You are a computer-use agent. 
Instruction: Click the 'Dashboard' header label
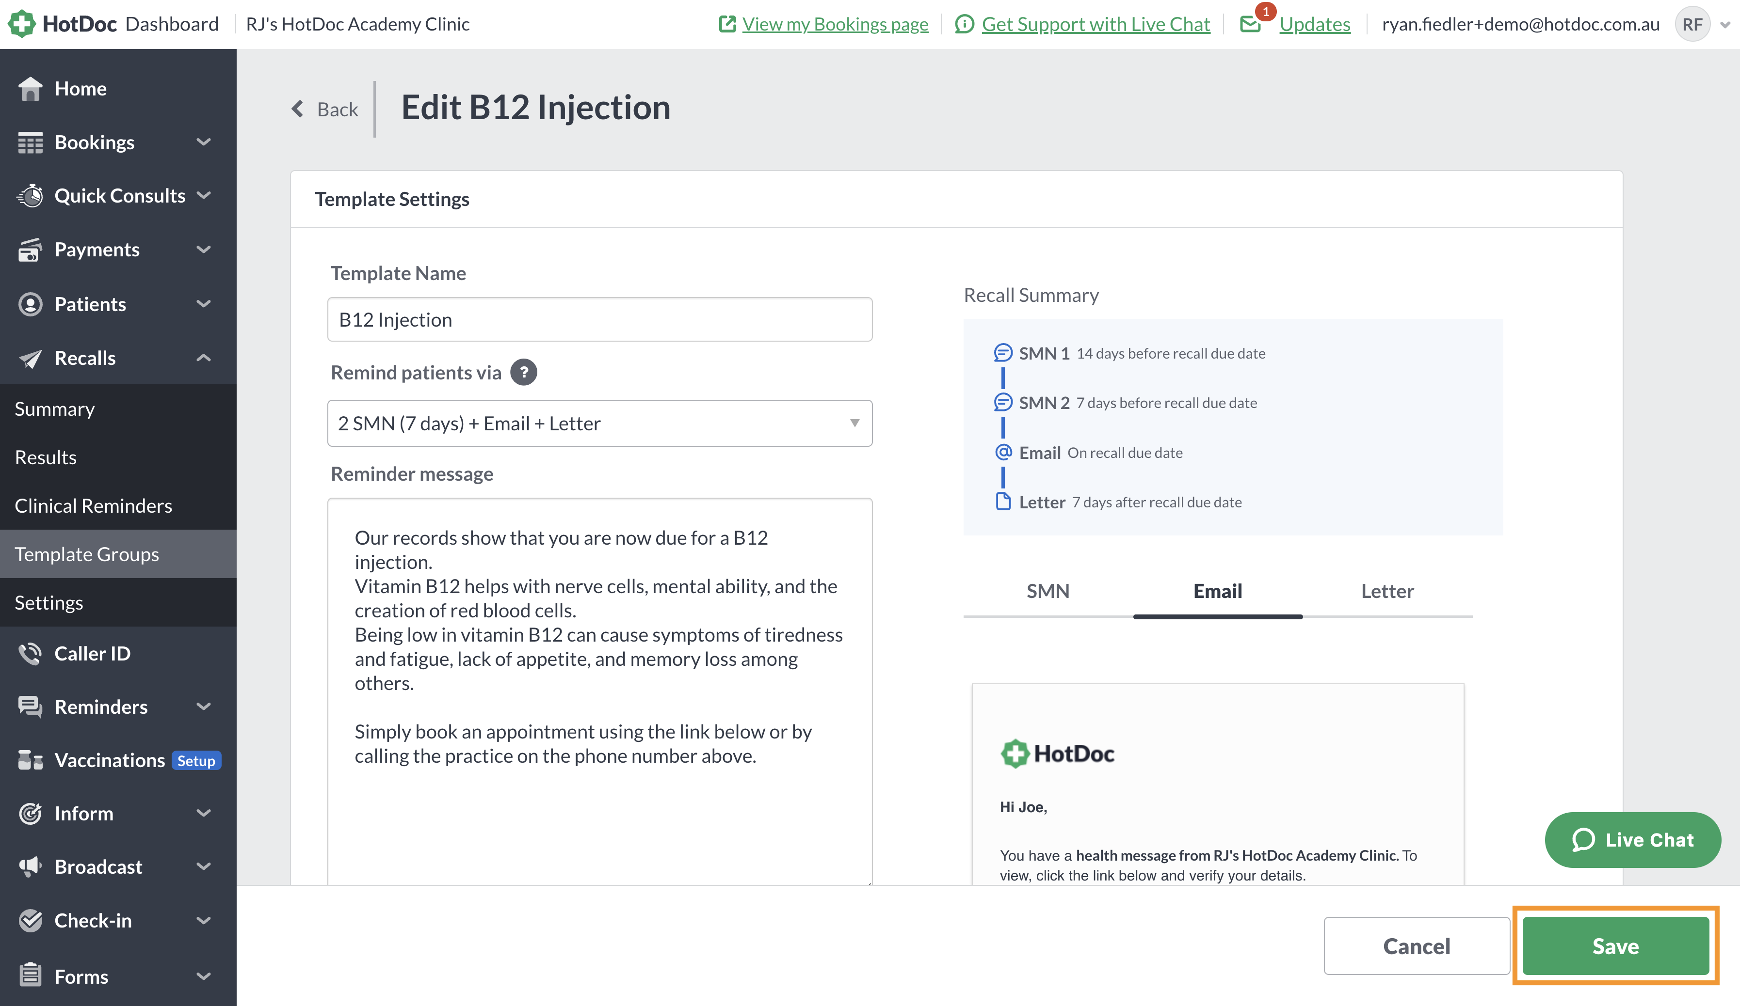point(172,24)
